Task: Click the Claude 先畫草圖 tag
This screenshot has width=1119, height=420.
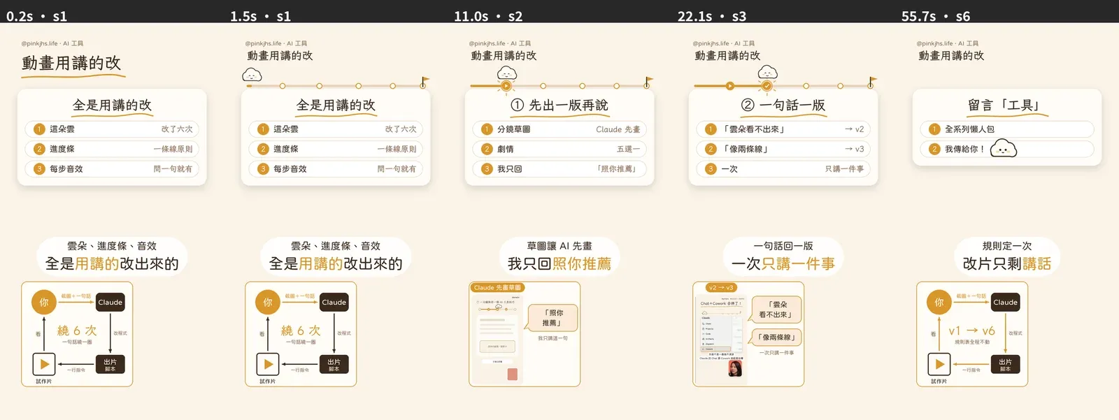Action: (x=497, y=287)
